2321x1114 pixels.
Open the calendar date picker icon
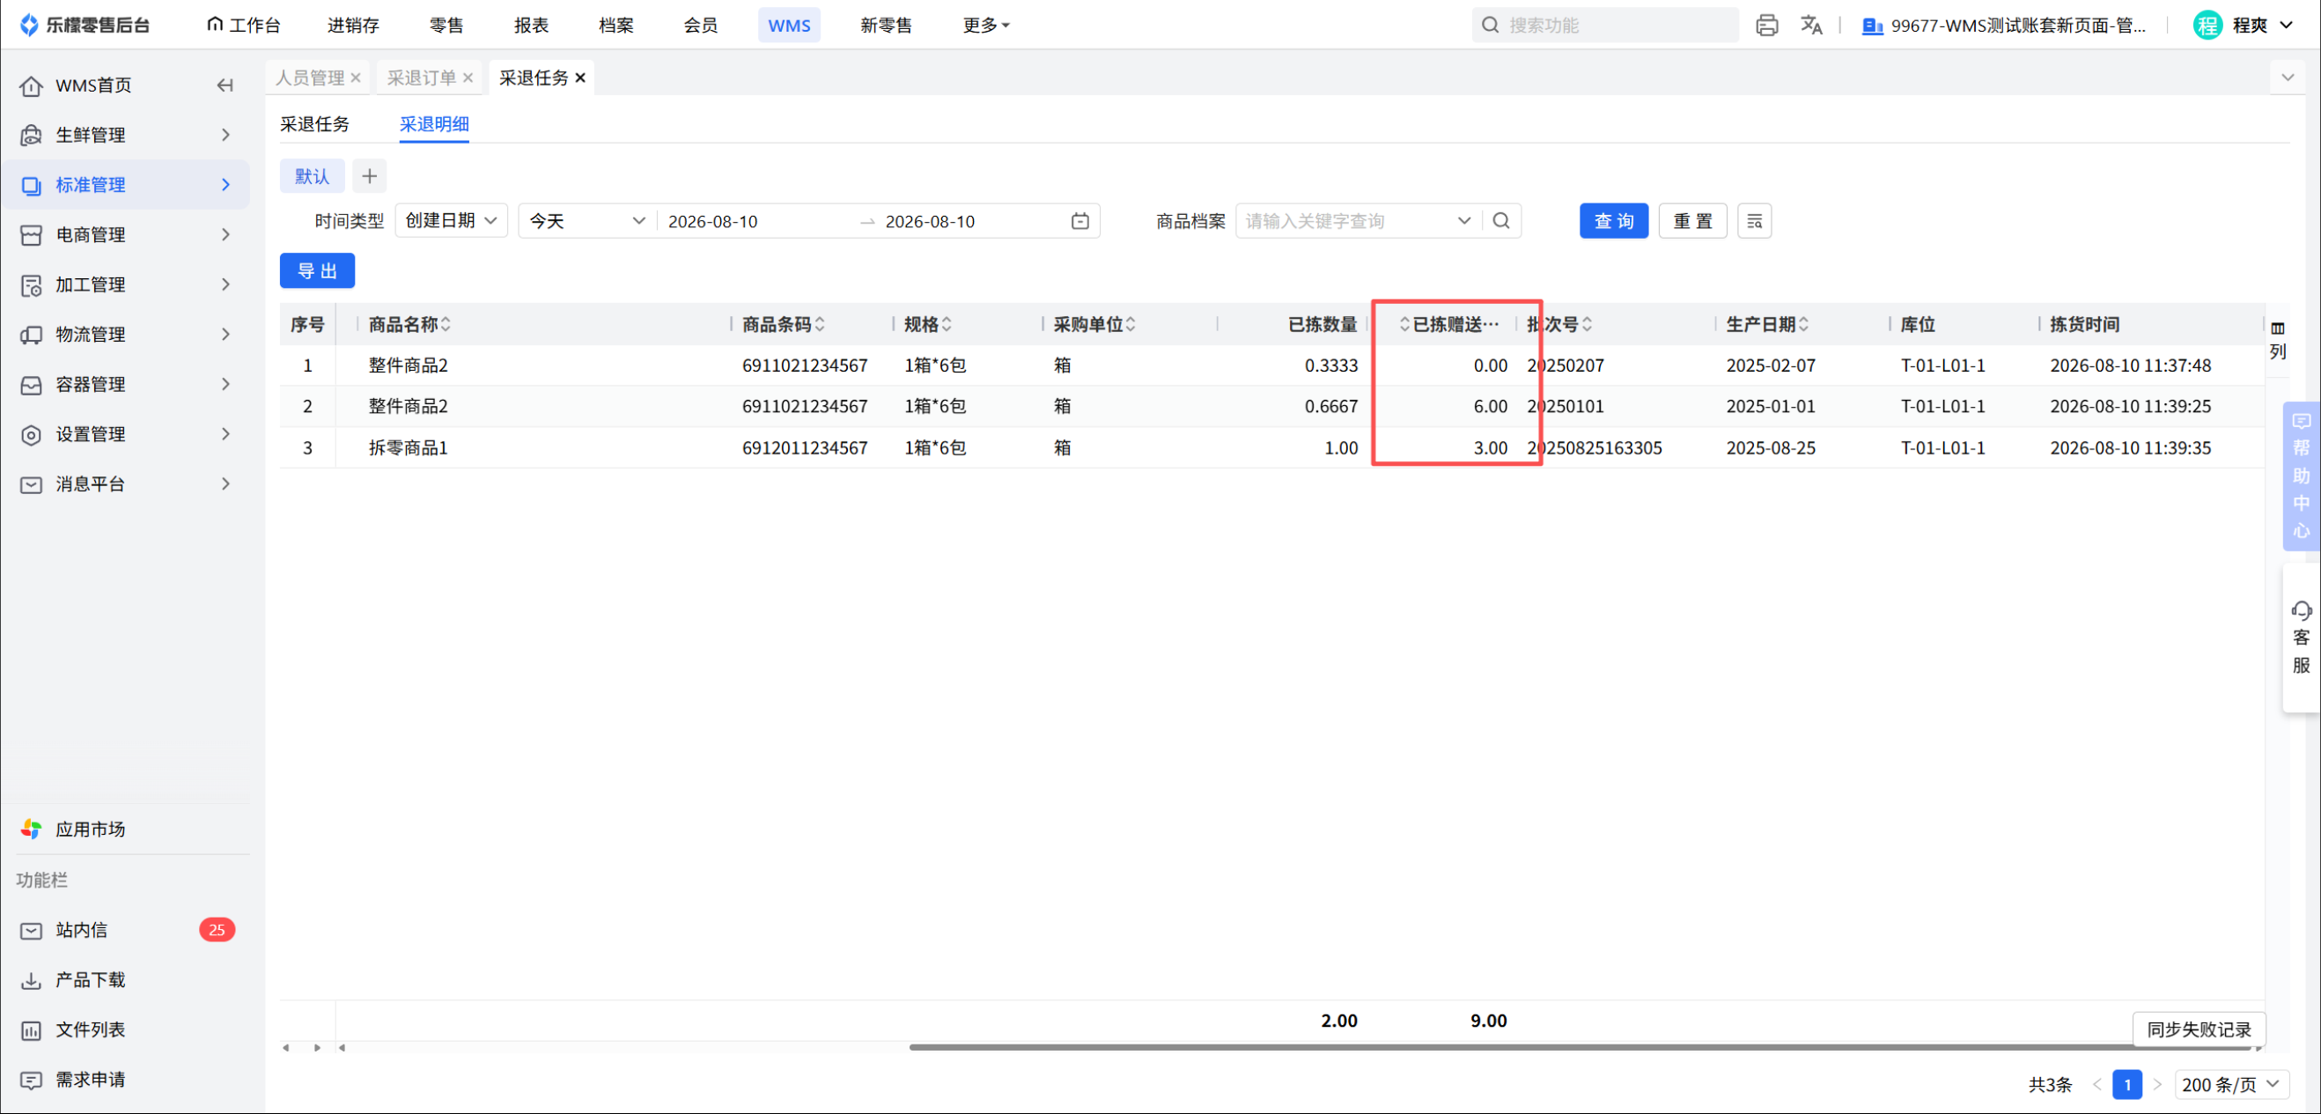point(1080,221)
